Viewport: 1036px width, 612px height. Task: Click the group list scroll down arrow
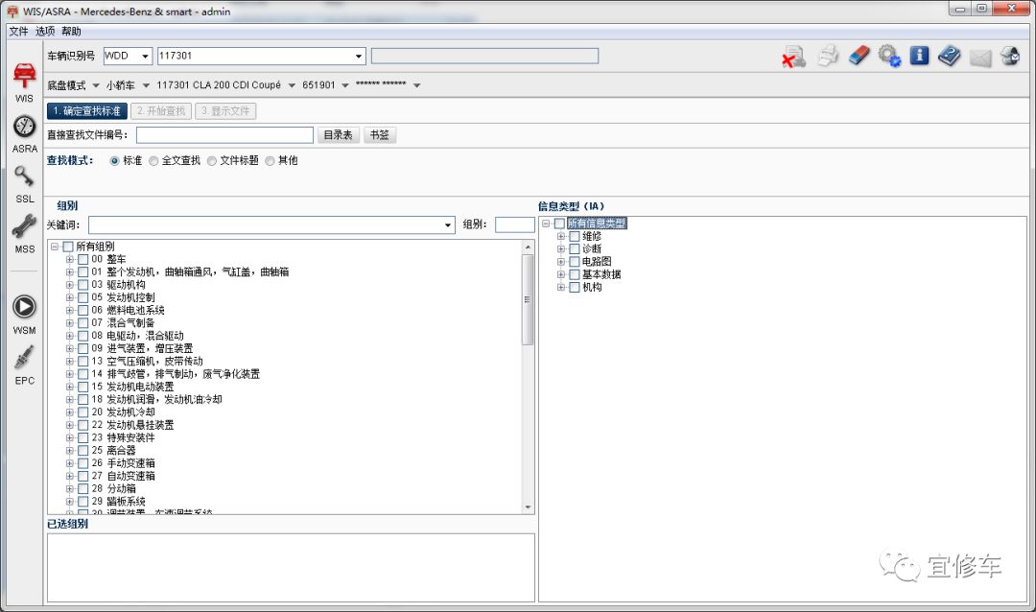(x=528, y=507)
